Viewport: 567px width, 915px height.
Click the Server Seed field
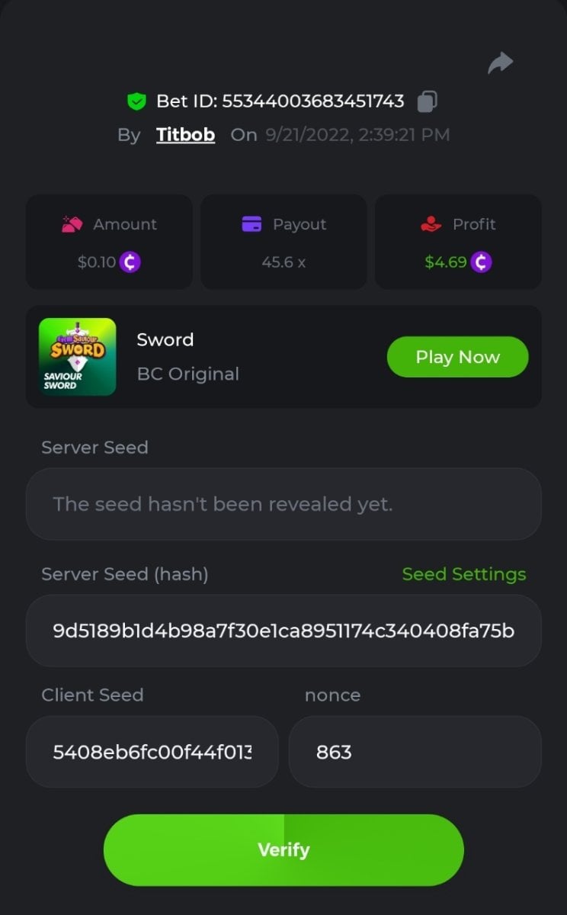(x=283, y=504)
